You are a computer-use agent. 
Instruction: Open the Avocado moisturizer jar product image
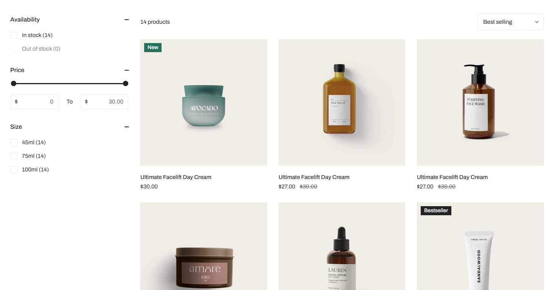pyautogui.click(x=204, y=102)
